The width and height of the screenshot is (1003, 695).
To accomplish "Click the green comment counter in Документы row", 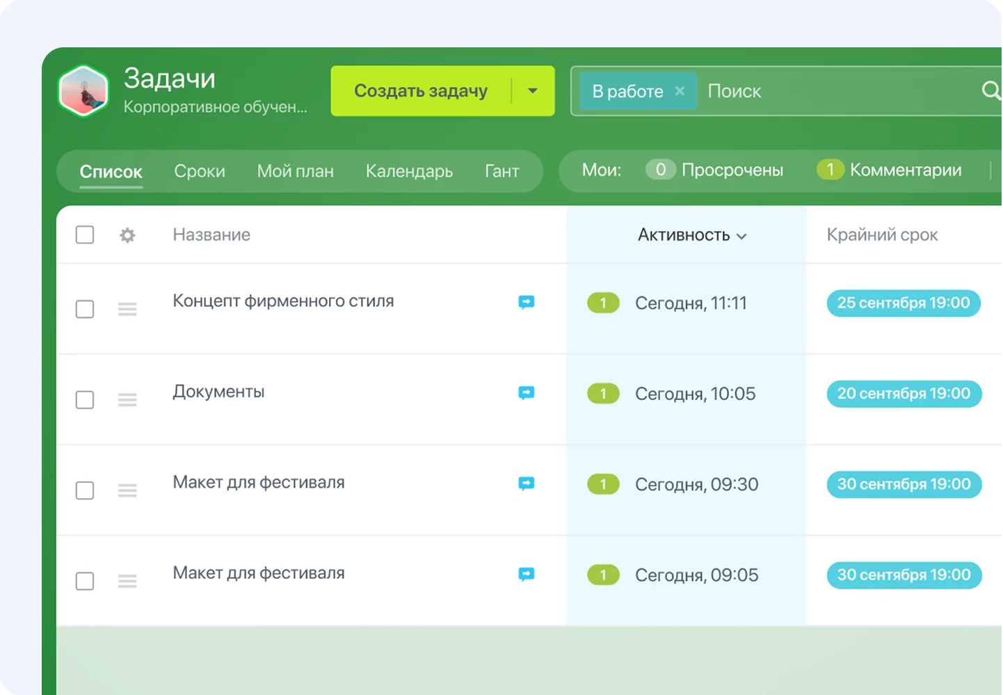I will pyautogui.click(x=603, y=394).
